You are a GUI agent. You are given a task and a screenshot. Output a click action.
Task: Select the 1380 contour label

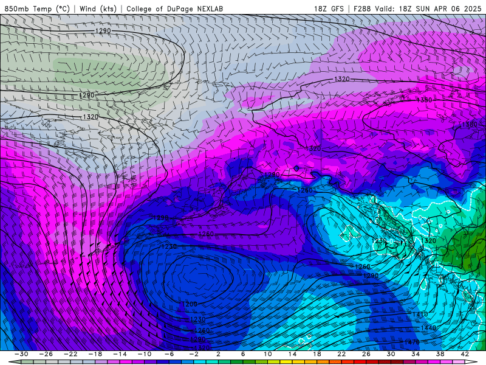click(x=470, y=125)
